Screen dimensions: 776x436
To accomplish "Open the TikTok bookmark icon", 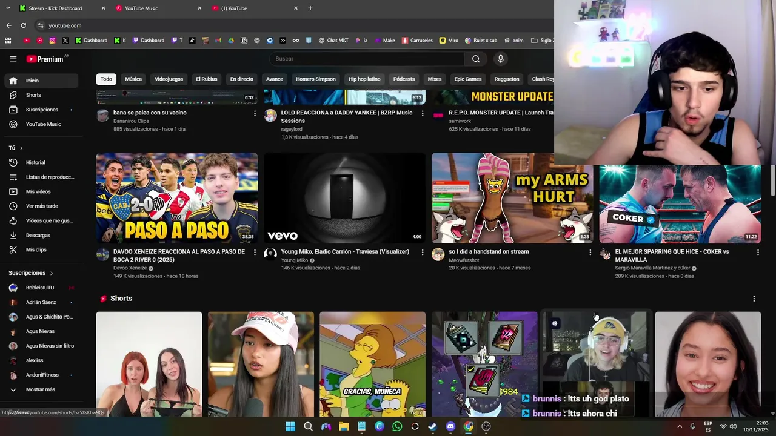I will point(192,41).
